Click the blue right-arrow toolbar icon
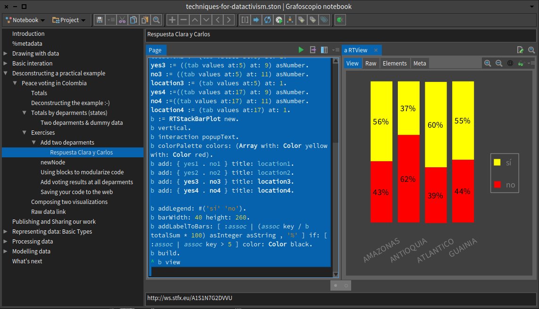Viewport: 539px width, 309px height. point(256,20)
